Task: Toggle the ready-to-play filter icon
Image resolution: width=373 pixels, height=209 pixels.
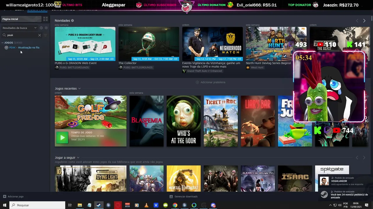Action: click(46, 28)
